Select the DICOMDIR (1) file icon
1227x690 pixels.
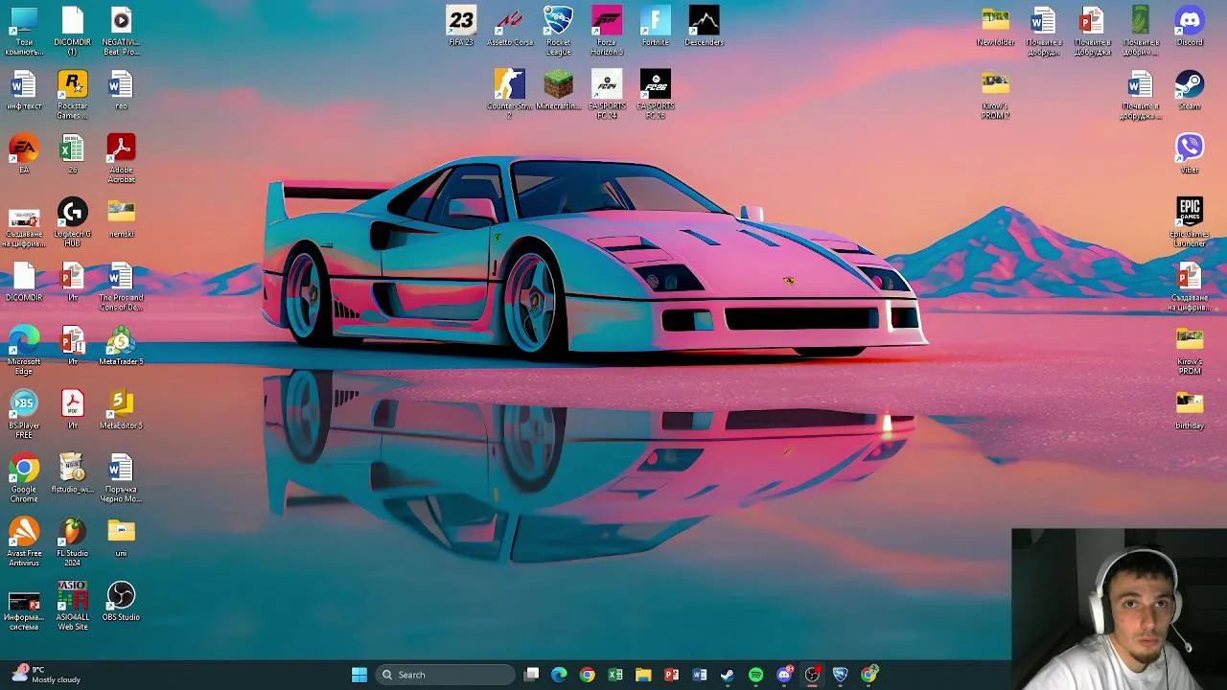click(x=73, y=31)
